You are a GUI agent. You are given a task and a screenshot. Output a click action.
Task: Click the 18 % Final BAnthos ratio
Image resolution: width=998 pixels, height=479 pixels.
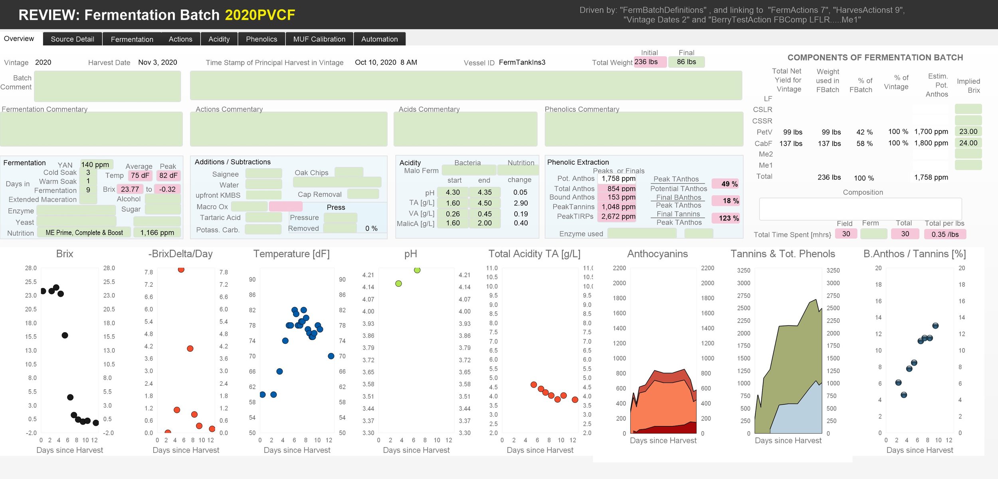tap(726, 201)
